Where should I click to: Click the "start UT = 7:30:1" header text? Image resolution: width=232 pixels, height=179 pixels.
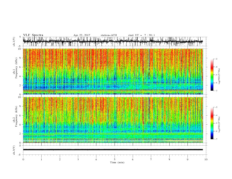click(141, 35)
